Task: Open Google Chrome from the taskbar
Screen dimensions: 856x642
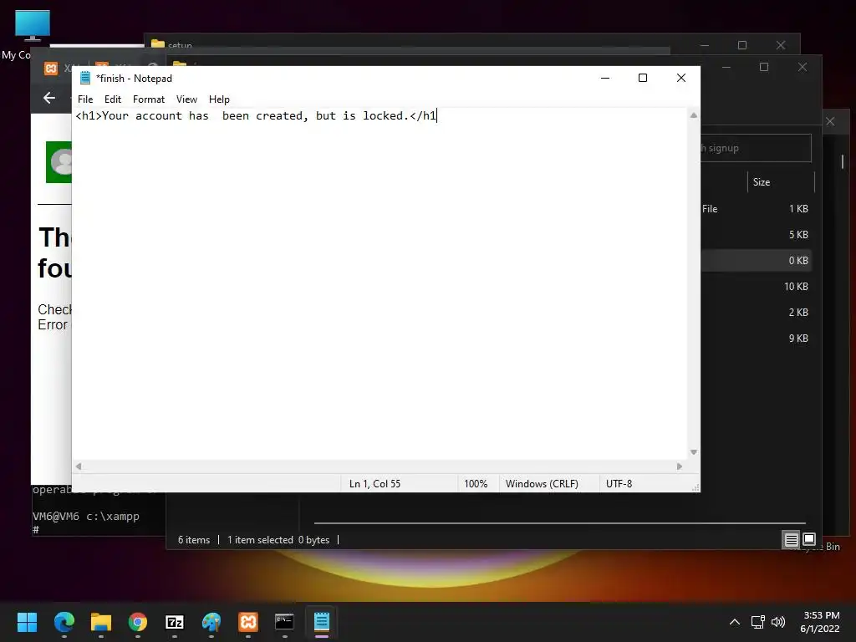Action: click(138, 622)
